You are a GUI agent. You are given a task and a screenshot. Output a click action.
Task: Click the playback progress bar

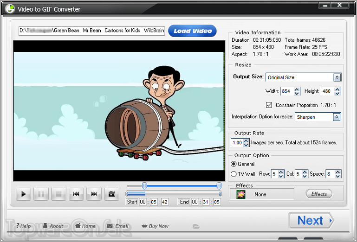pos(174,194)
